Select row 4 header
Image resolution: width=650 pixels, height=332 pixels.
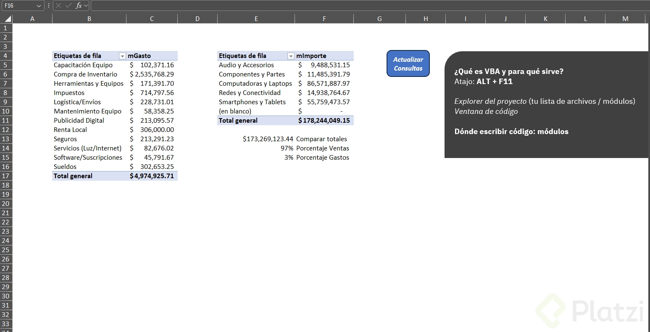(x=6, y=56)
